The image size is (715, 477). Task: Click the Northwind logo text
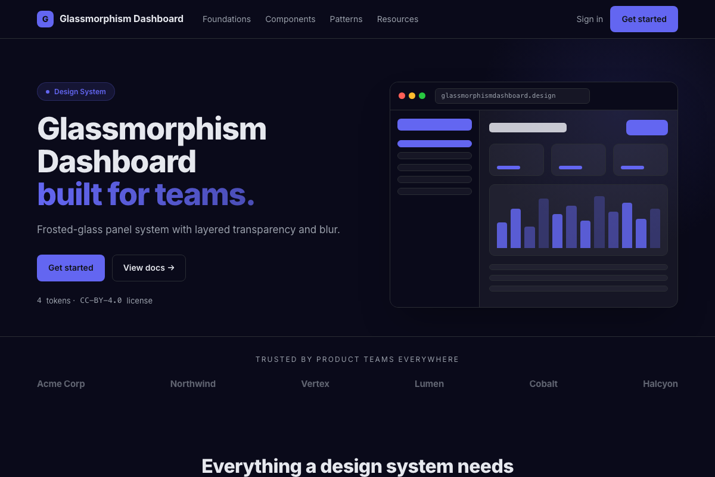coord(193,384)
